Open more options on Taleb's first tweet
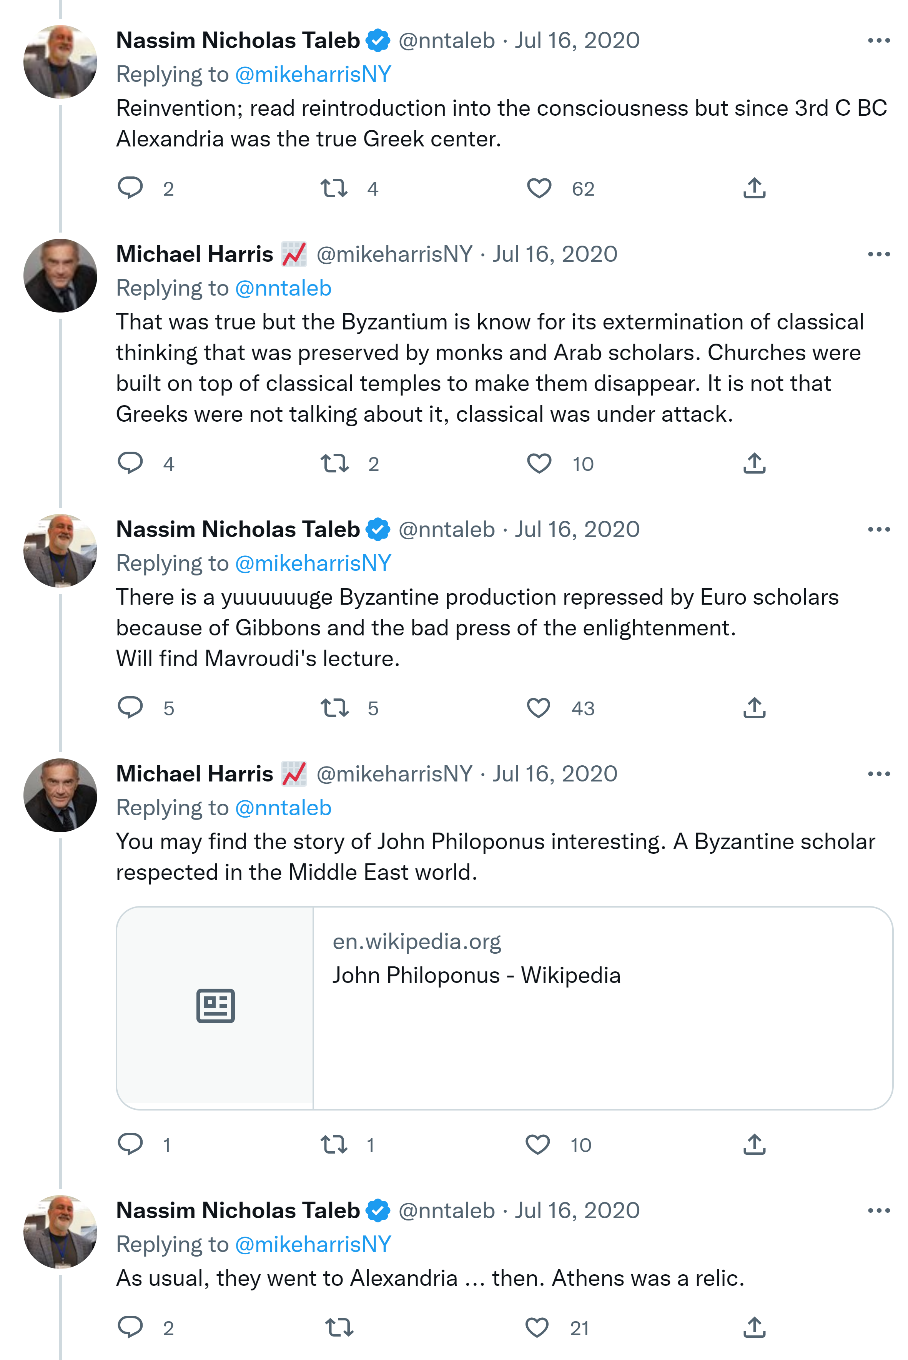908x1360 pixels. [878, 40]
